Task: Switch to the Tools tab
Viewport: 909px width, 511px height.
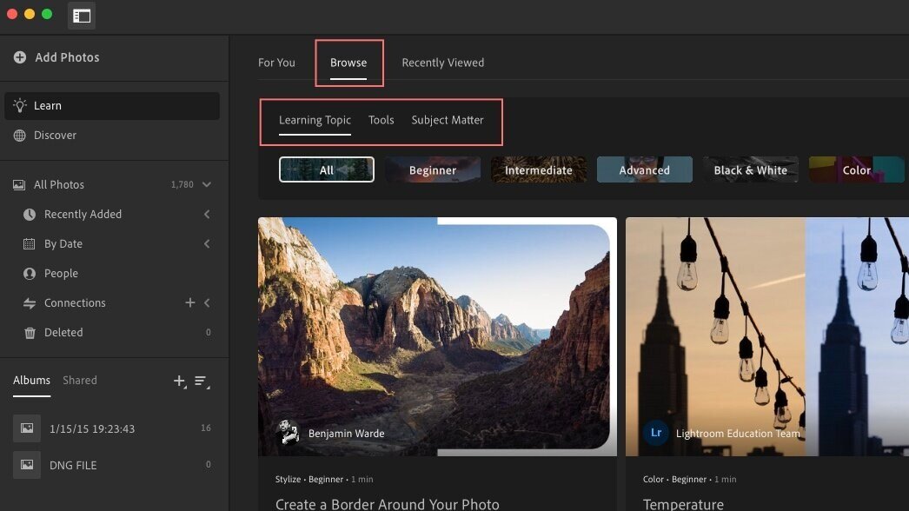Action: point(381,120)
